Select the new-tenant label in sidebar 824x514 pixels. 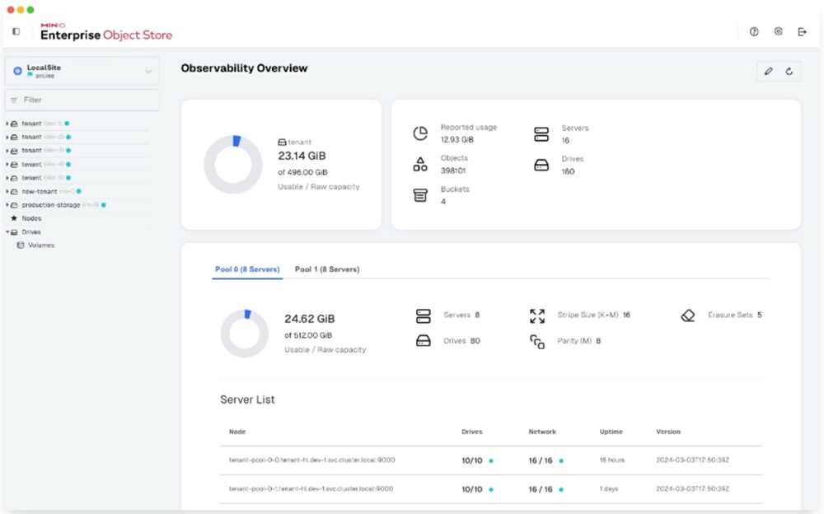[x=40, y=191]
